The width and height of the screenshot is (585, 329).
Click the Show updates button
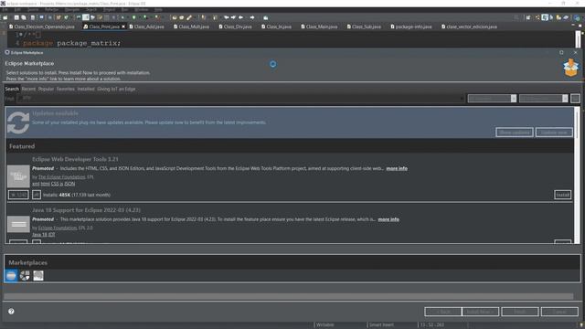[514, 133]
